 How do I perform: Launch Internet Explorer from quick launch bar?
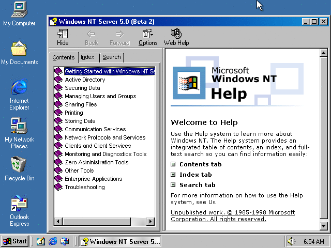pos(53,241)
